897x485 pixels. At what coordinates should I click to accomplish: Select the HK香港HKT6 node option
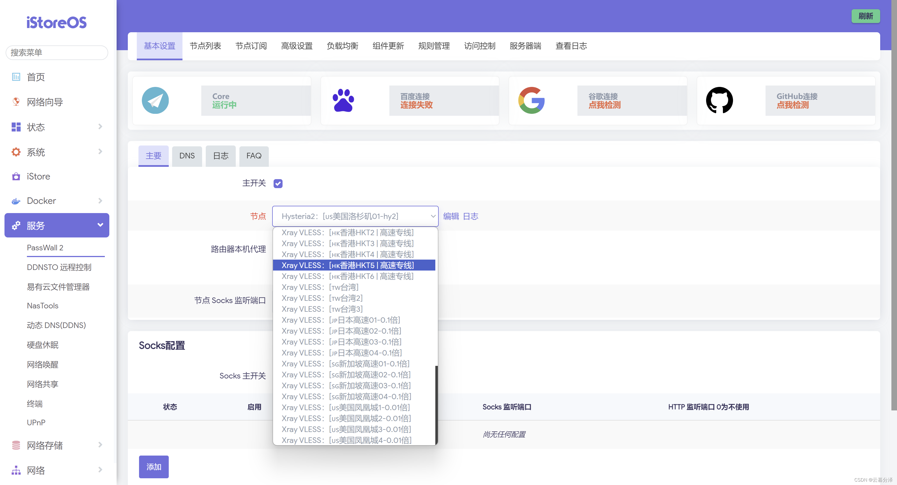coord(348,276)
